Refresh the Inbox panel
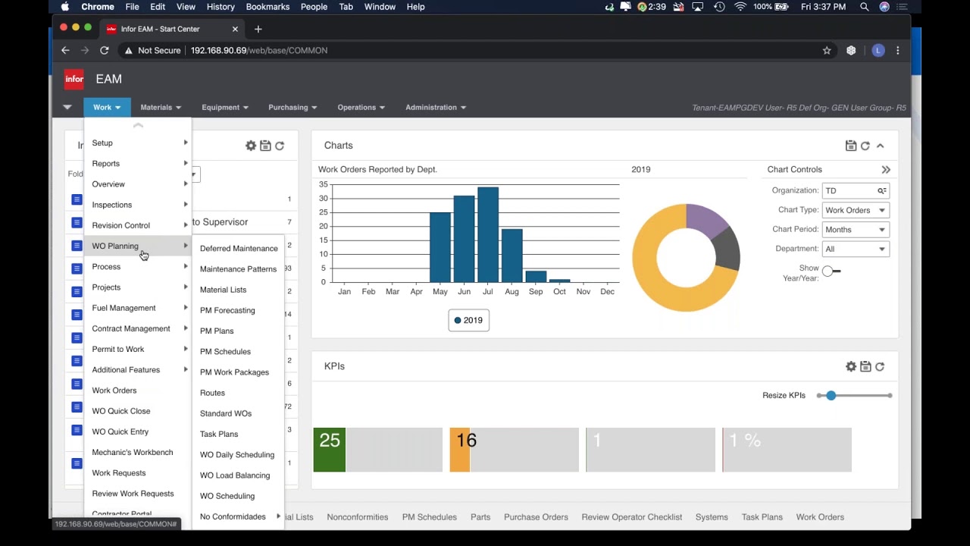 click(280, 146)
